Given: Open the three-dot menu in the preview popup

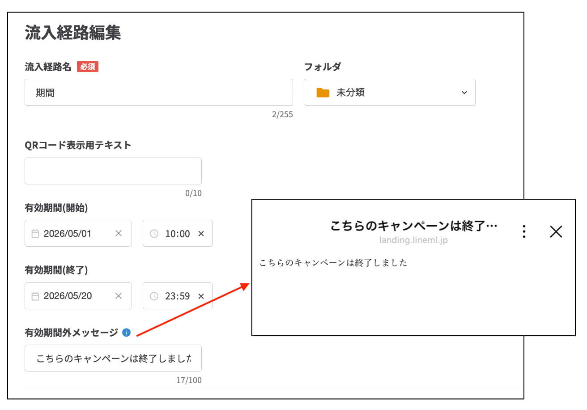Looking at the screenshot, I should (524, 231).
